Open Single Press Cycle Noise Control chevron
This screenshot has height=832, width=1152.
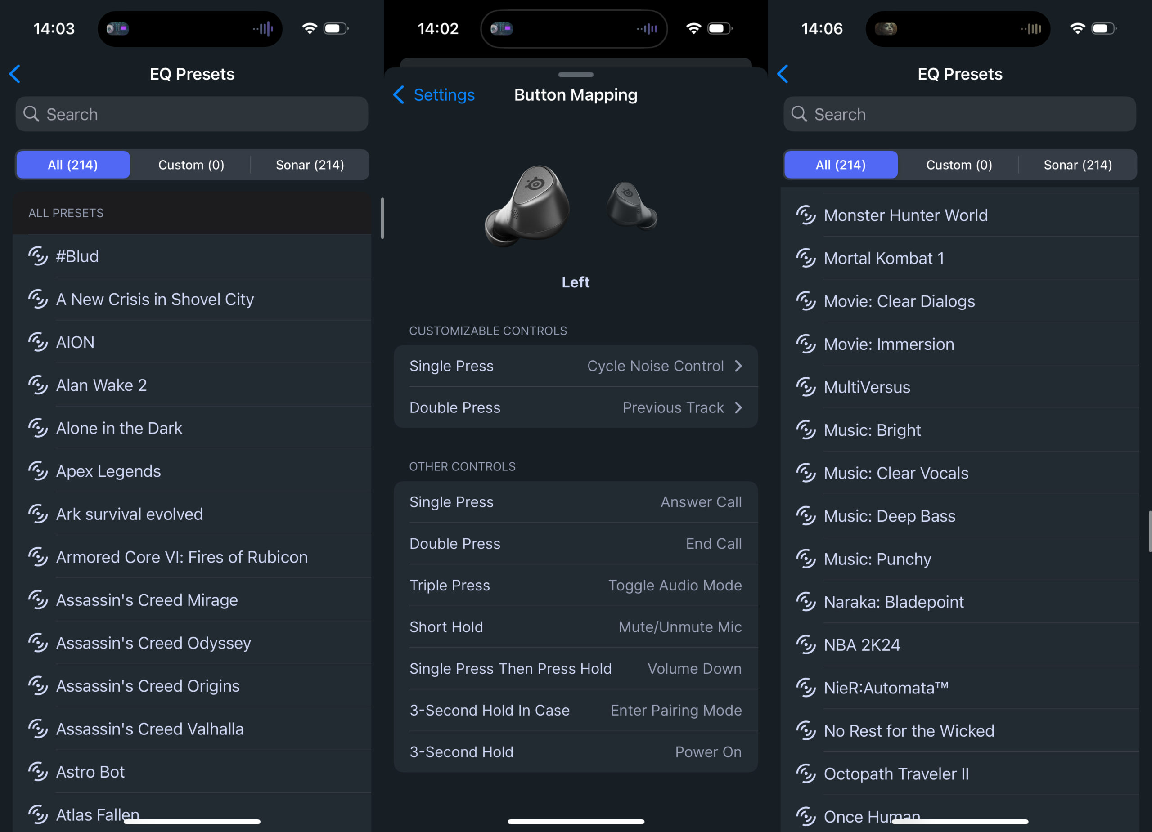738,366
